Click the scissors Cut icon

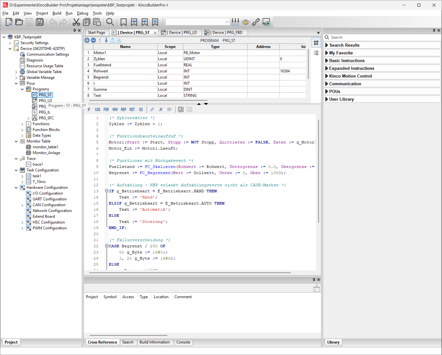[76, 22]
